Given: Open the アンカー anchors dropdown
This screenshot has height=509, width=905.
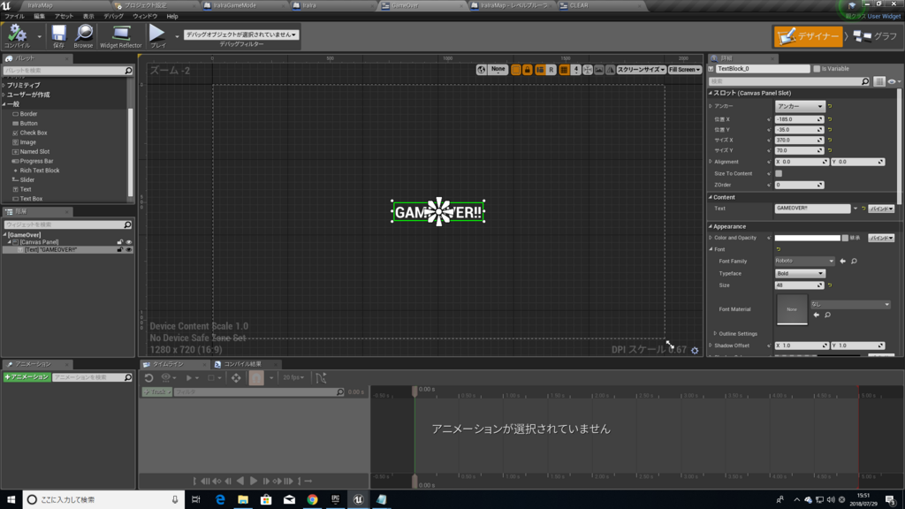Looking at the screenshot, I should (x=799, y=106).
